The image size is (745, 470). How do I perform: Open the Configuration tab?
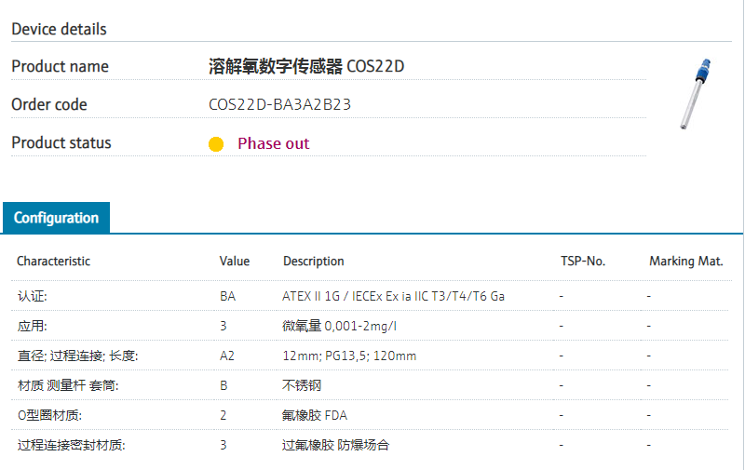click(x=56, y=218)
